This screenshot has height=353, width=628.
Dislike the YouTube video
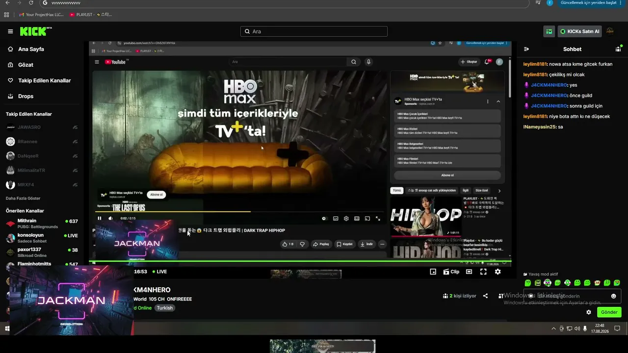pyautogui.click(x=302, y=244)
